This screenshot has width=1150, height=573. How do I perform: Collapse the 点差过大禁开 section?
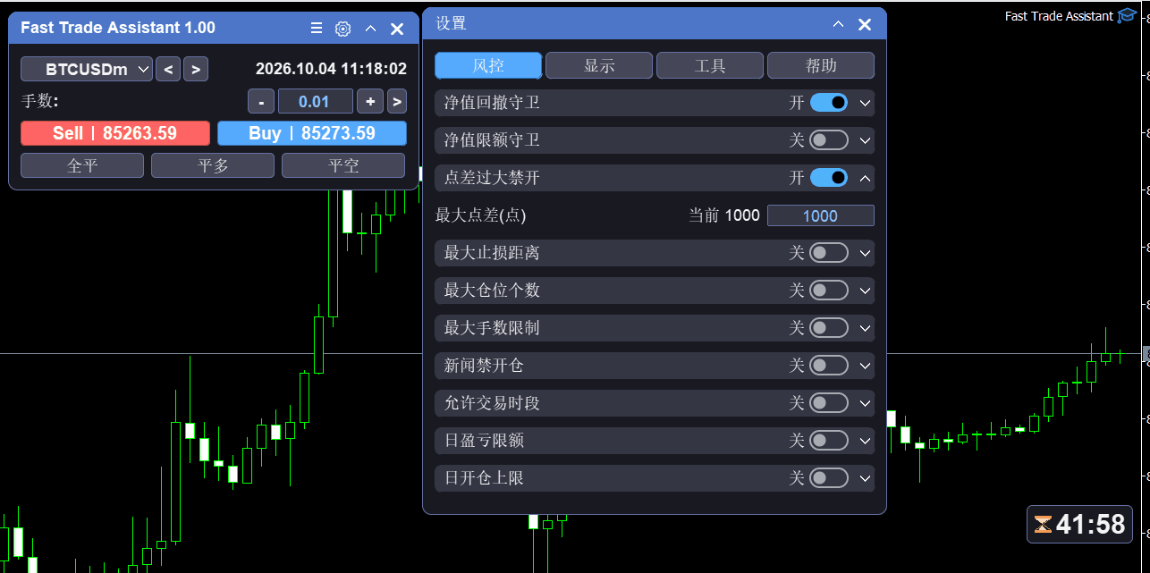[x=865, y=178]
